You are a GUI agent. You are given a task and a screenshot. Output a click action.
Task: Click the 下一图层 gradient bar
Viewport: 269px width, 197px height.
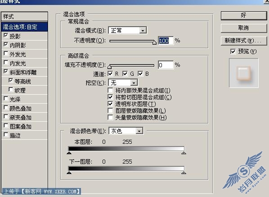click(x=126, y=169)
